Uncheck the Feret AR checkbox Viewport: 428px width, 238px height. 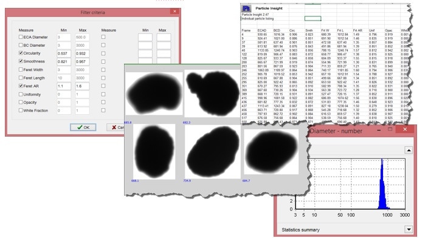click(21, 86)
